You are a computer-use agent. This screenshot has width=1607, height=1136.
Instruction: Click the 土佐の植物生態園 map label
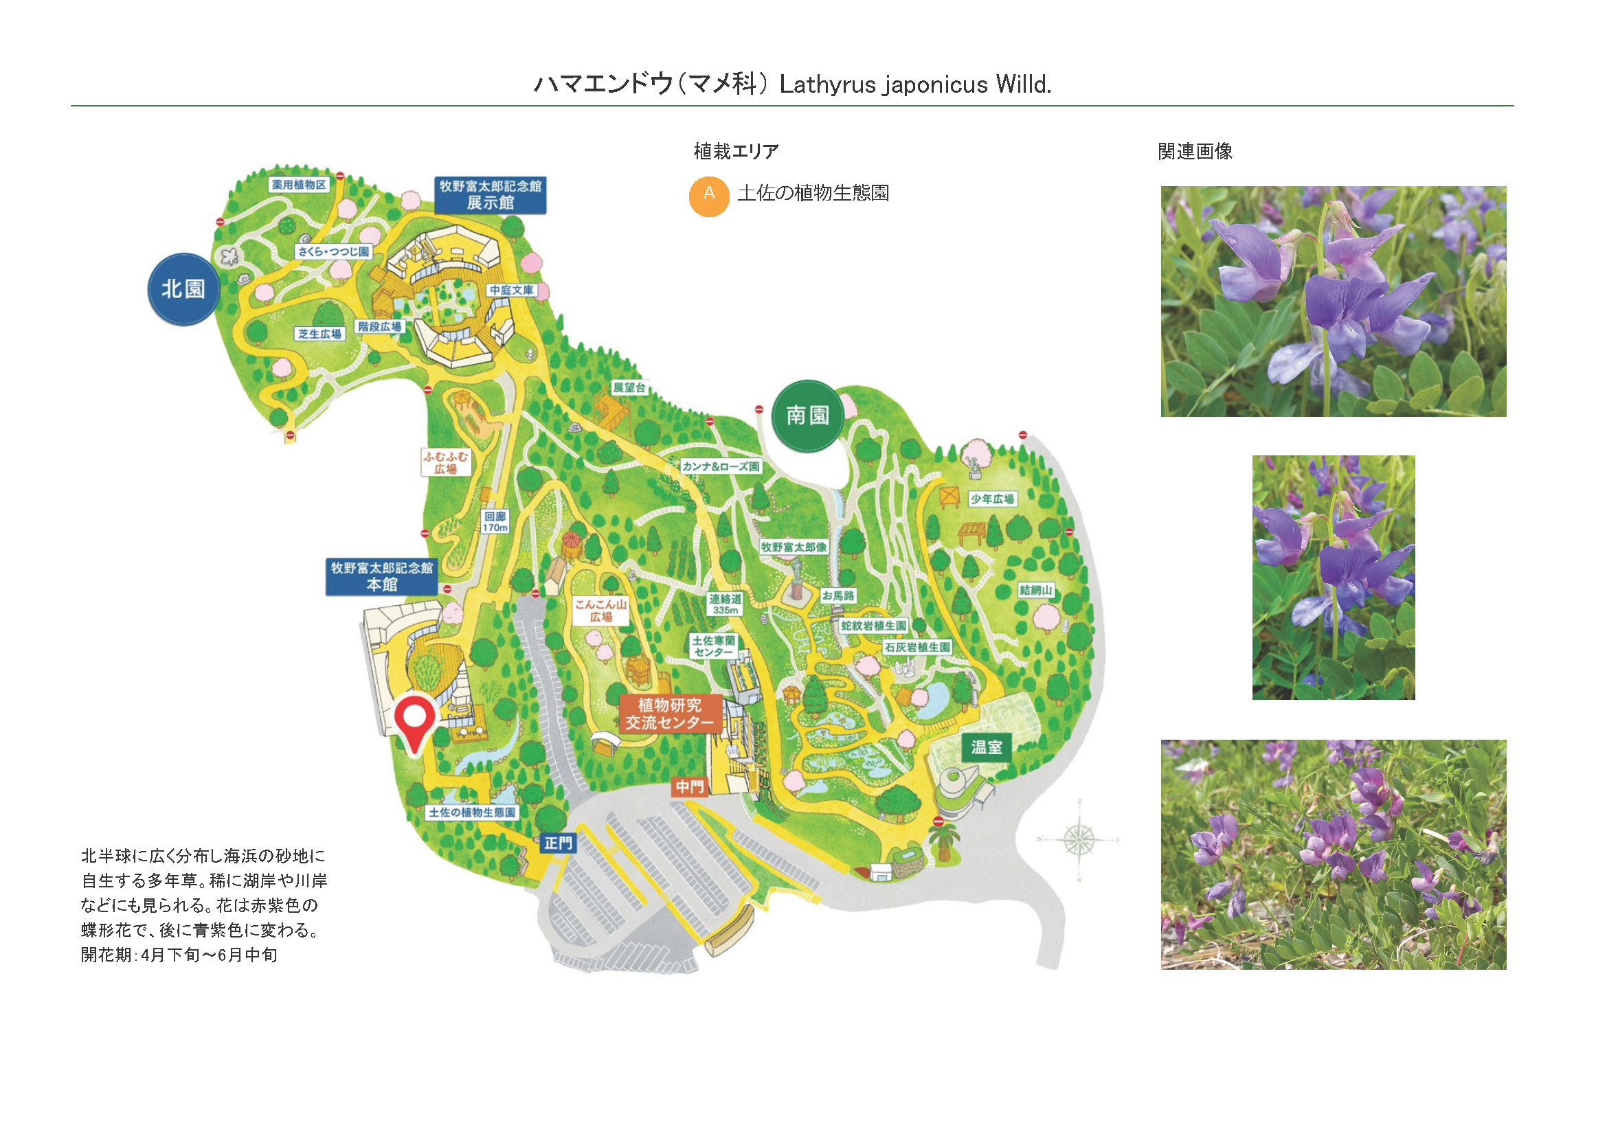tap(472, 812)
